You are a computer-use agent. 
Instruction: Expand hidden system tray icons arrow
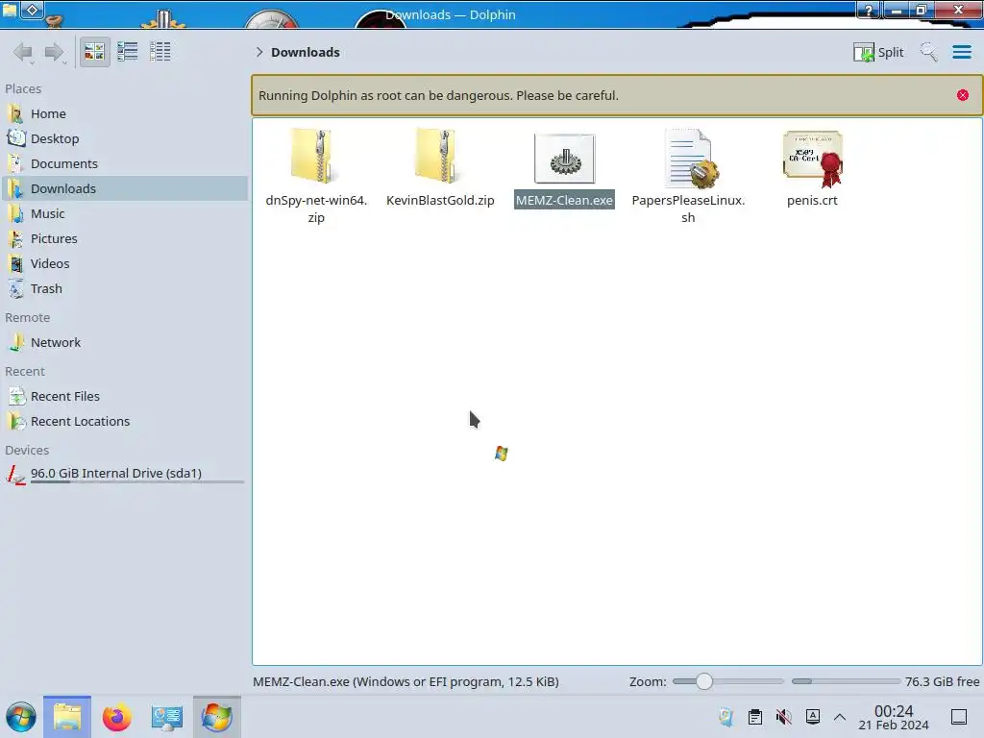click(x=840, y=717)
